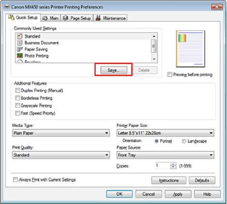Screen dimensions: 227x204
Task: Open the Media Type dropdown
Action: click(x=61, y=133)
